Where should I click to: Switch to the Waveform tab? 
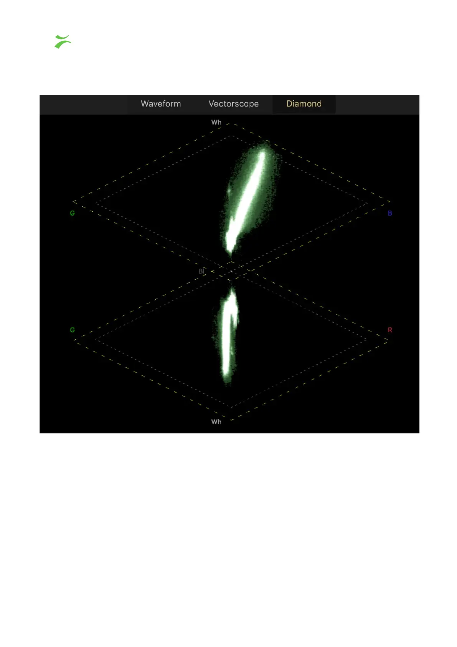(x=161, y=104)
